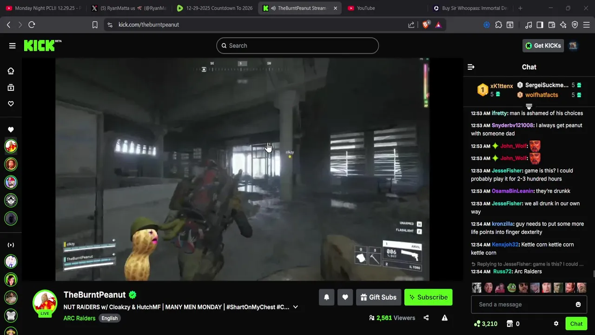Open chat settings gear icon
Image resolution: width=595 pixels, height=335 pixels.
coord(556,324)
